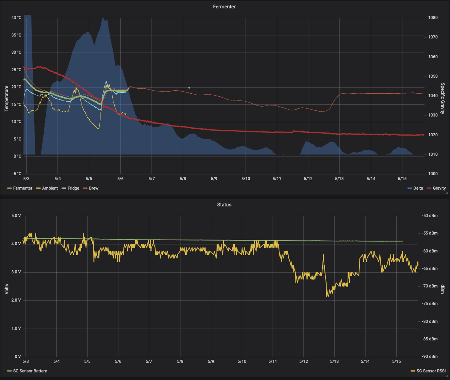This screenshot has width=450, height=380.
Task: Click the "Specific Gravity" axis title
Action: [442, 99]
